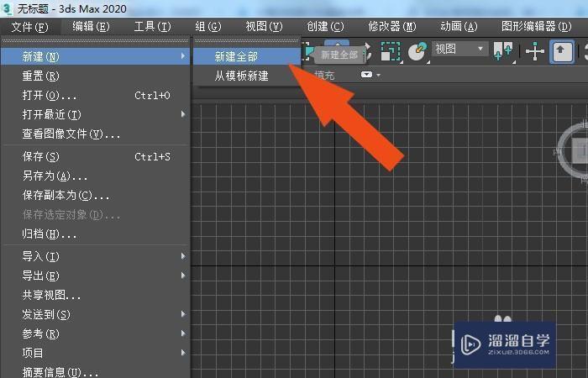Expand the 参考(R) submenu

(x=95, y=333)
